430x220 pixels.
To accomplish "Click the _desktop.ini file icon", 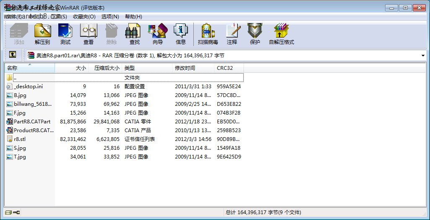I will (10, 87).
